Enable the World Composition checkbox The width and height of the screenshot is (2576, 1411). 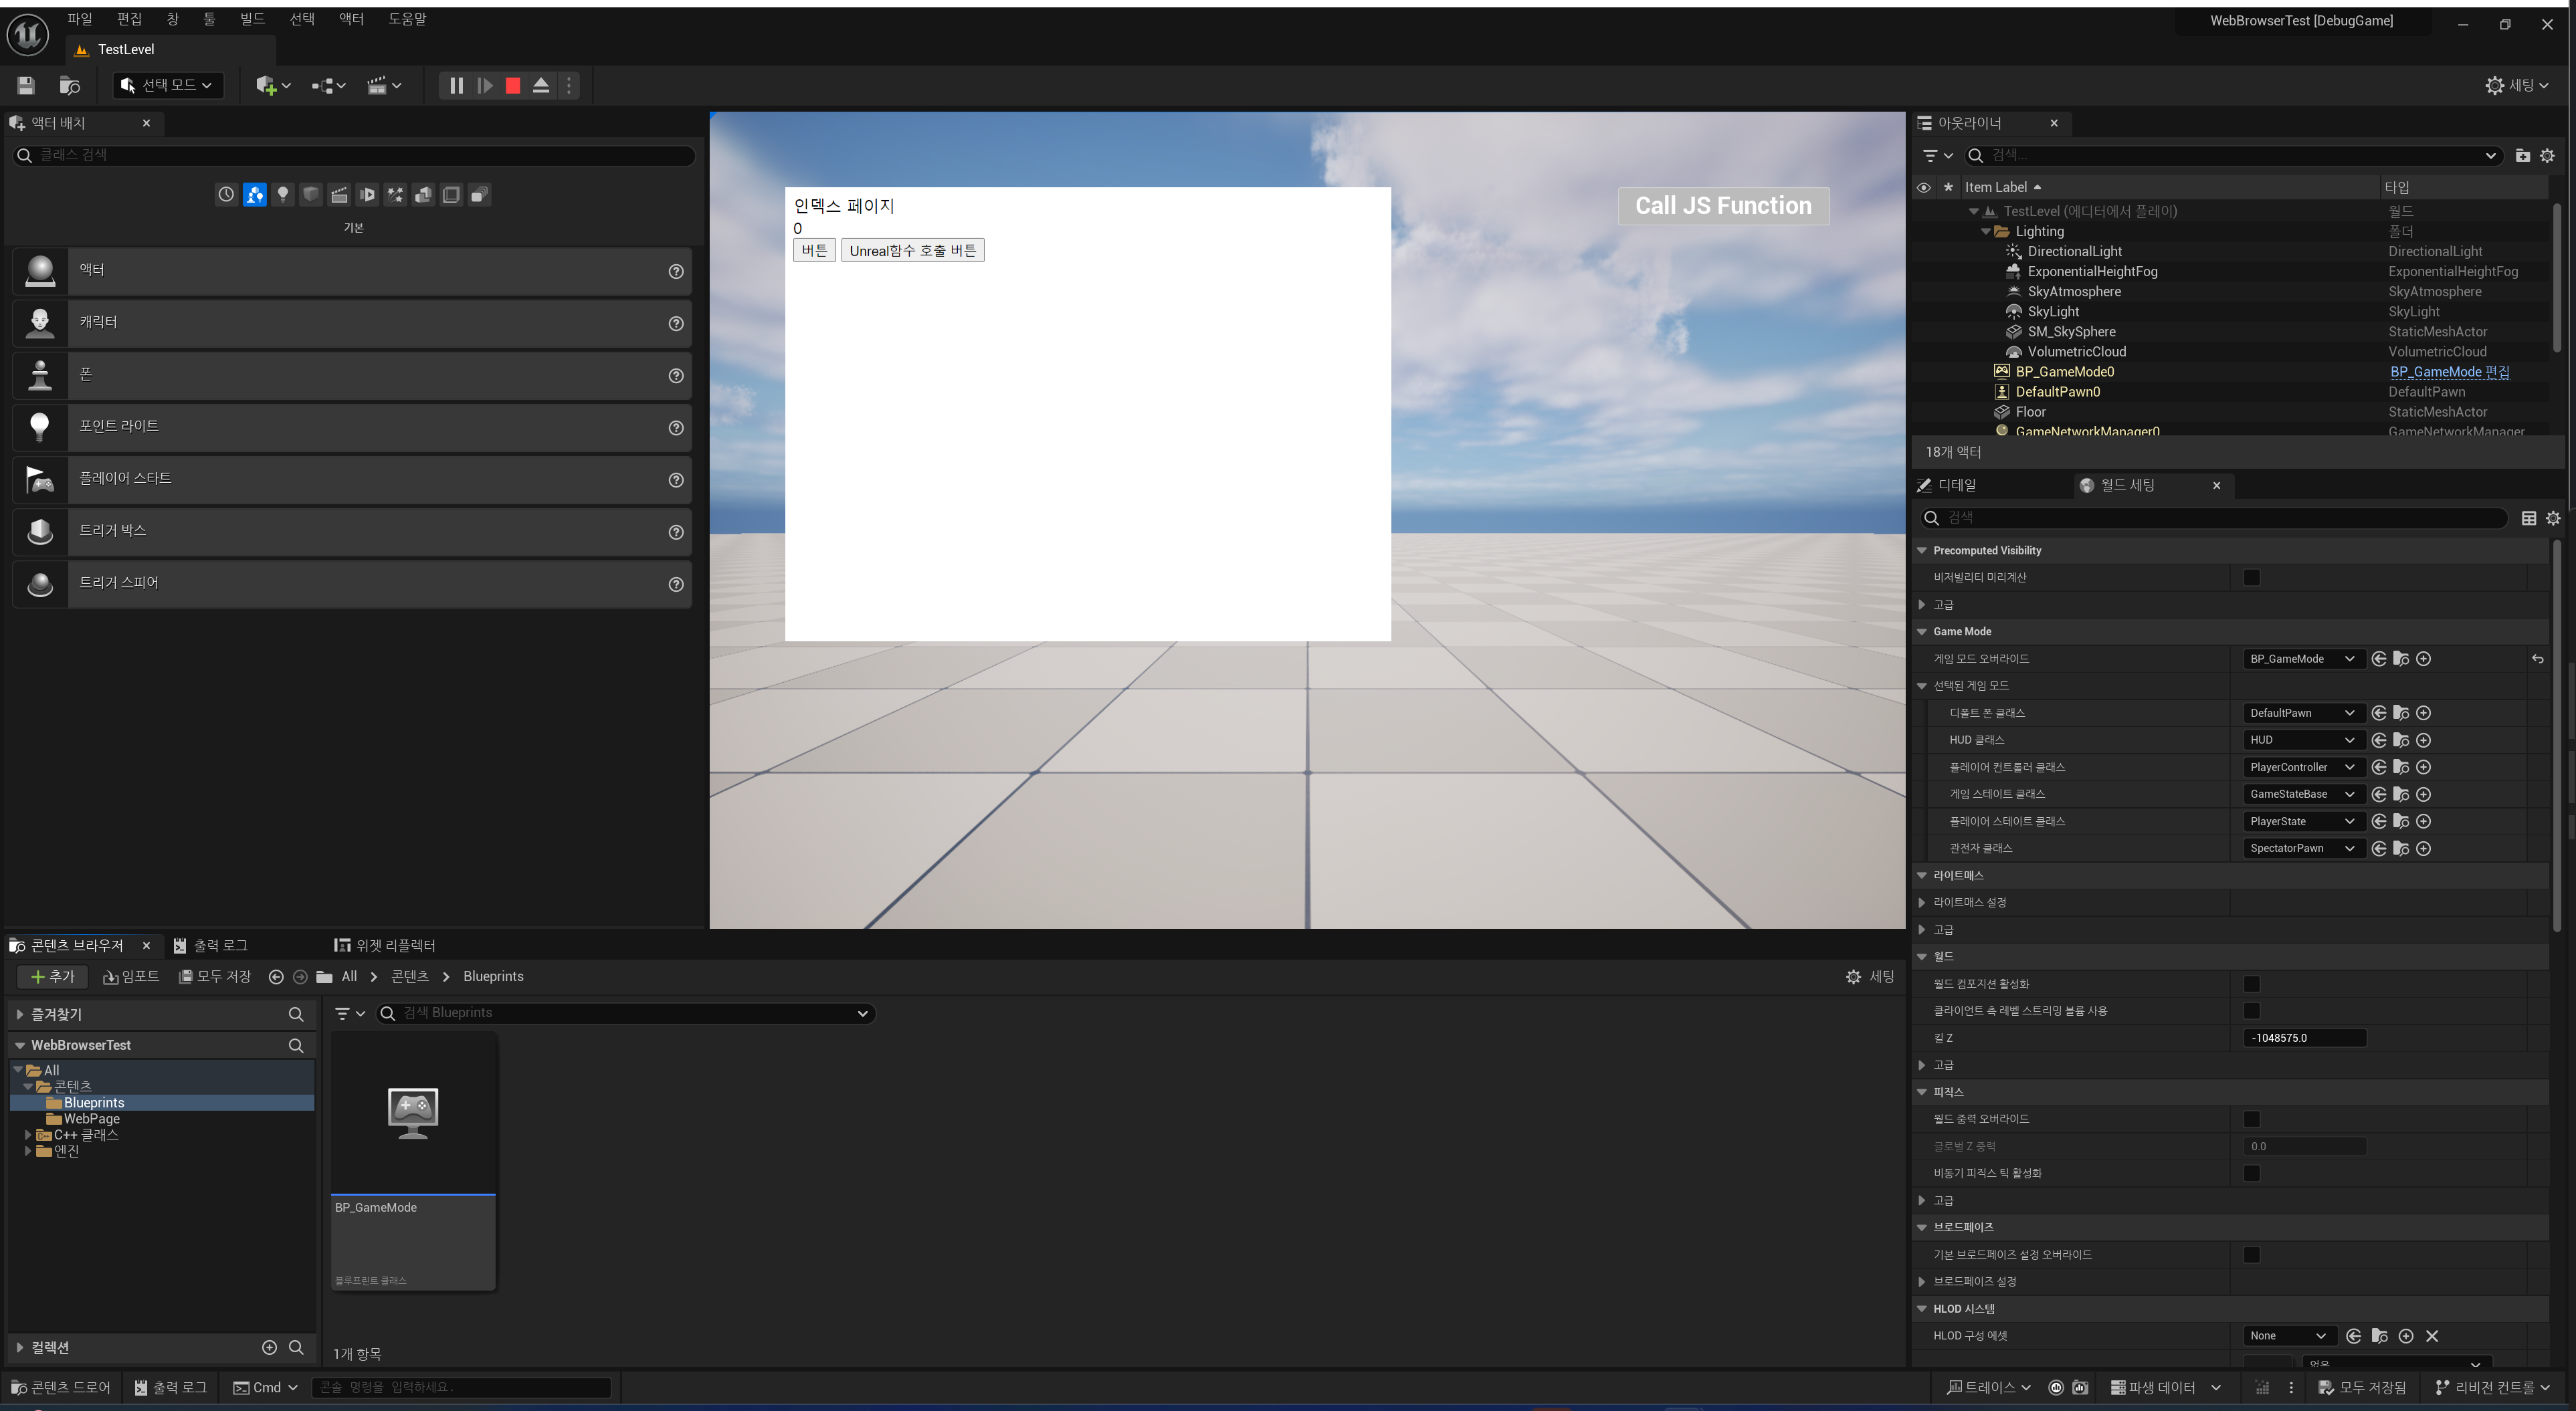point(2251,984)
